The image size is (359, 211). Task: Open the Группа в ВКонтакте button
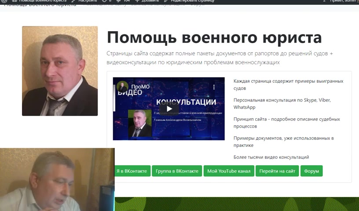coord(177,171)
